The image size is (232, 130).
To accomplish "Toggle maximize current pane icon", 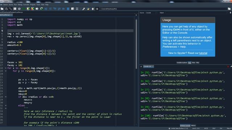I will click(x=72, y=9).
